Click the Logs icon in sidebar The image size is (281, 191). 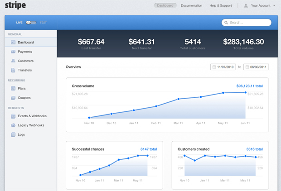(x=13, y=134)
